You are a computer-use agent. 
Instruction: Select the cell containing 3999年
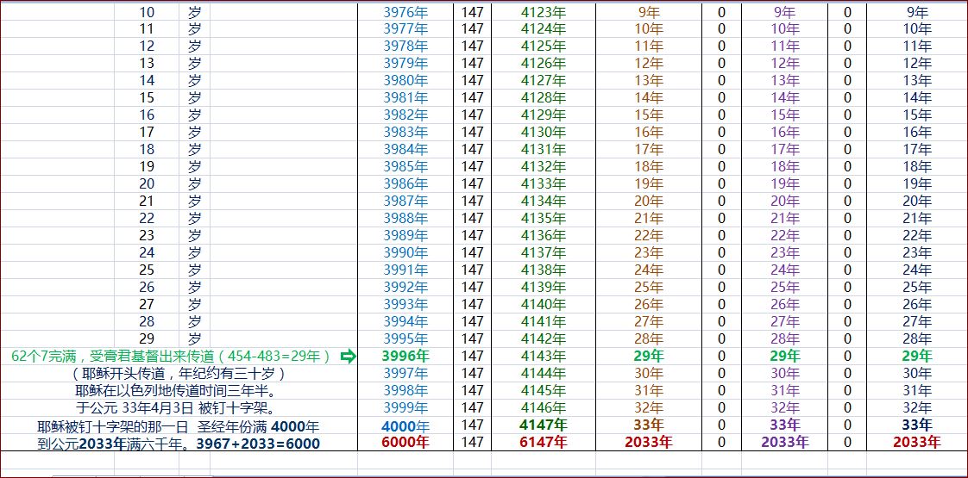pos(405,407)
